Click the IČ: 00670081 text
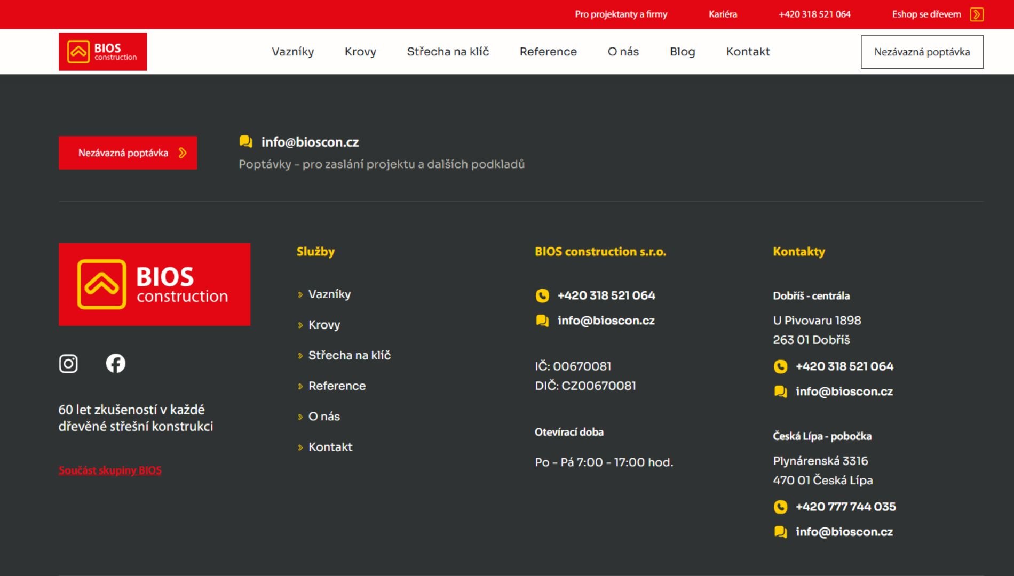The image size is (1014, 576). click(573, 366)
